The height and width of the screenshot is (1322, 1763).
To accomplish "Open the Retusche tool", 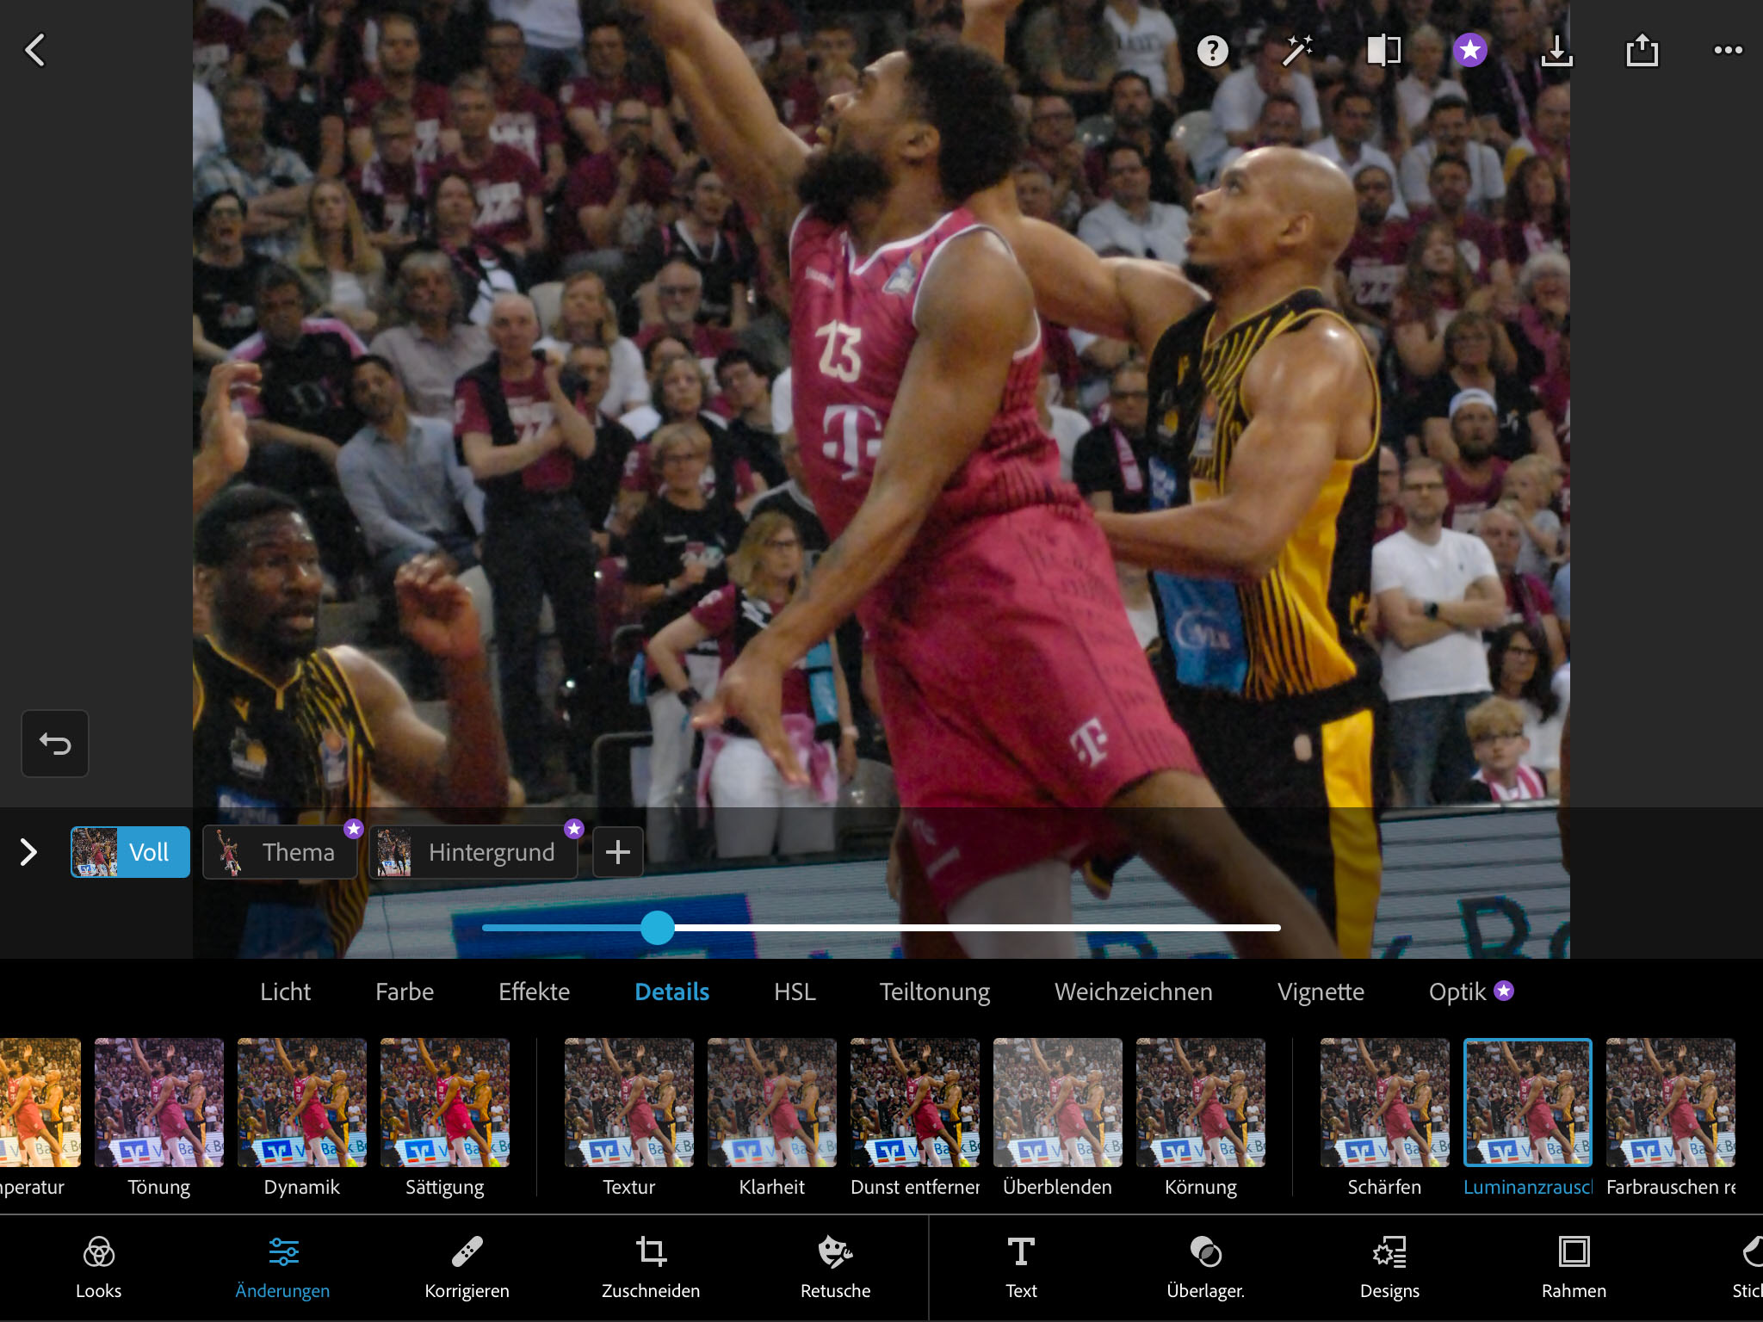I will click(835, 1267).
